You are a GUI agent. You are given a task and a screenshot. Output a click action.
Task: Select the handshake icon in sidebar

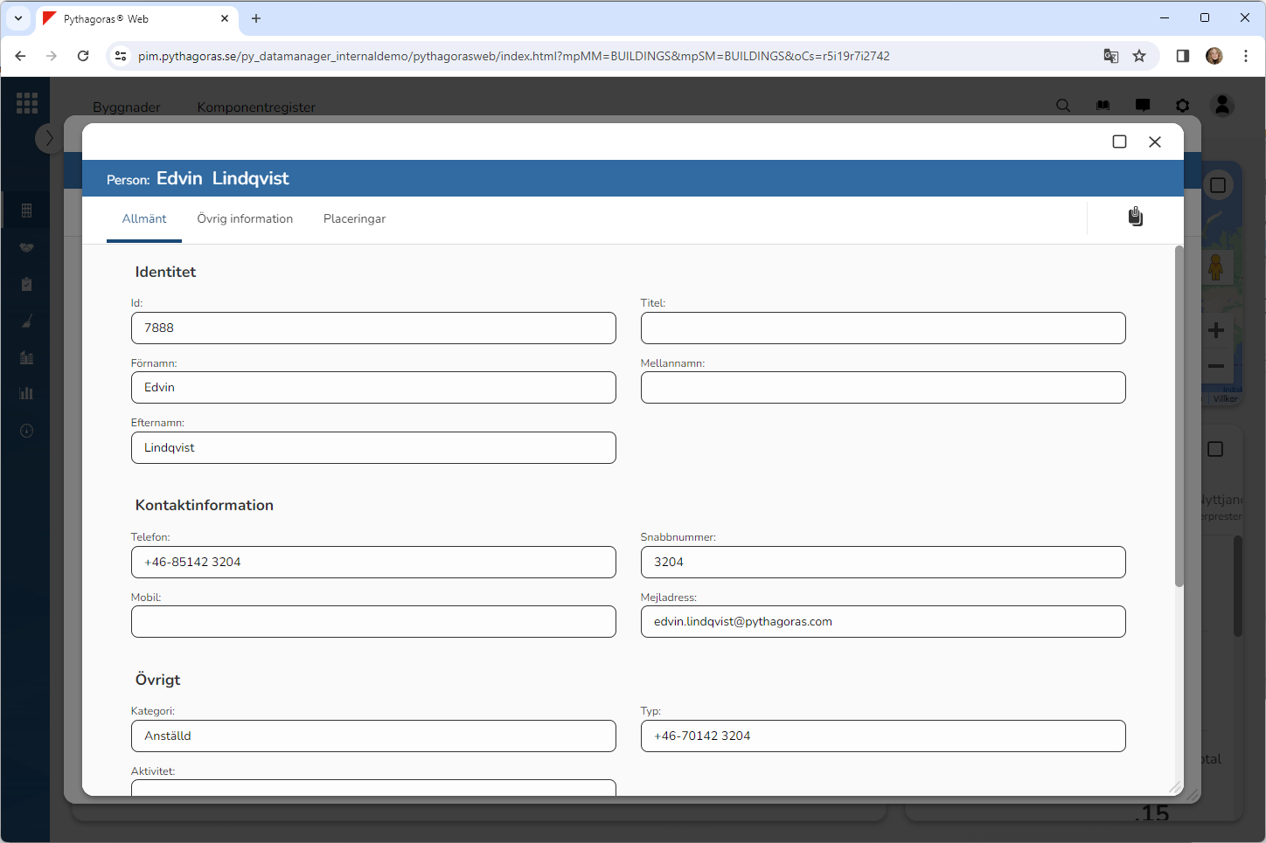point(27,248)
